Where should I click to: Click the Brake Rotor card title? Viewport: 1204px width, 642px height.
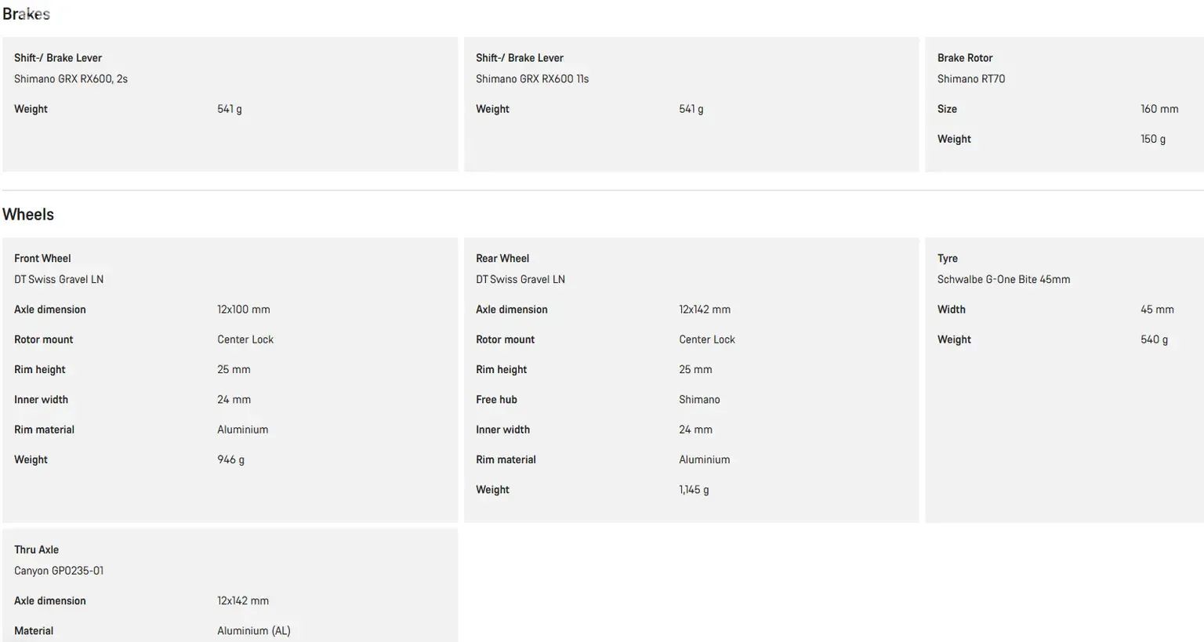(965, 58)
